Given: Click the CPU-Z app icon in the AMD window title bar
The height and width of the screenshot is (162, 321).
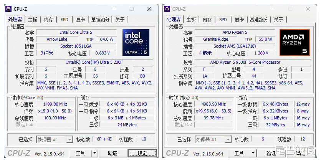Looking at the screenshot, I should click(167, 9).
